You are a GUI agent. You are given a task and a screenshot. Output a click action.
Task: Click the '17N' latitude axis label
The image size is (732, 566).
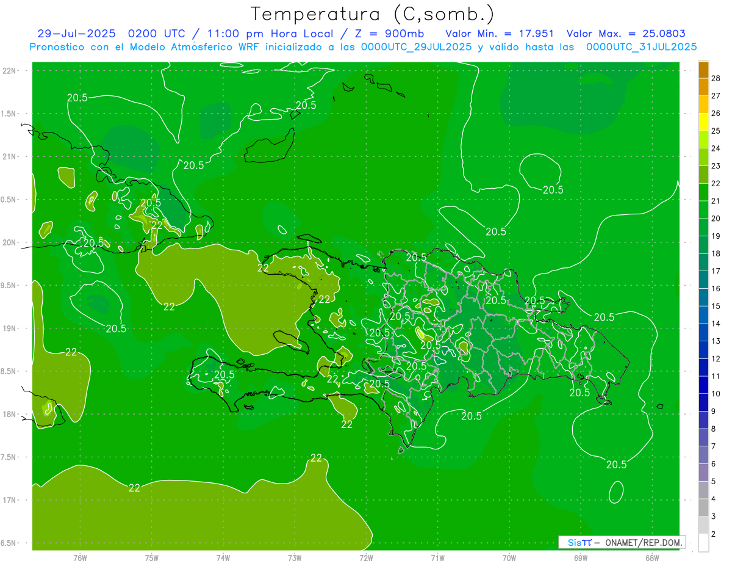click(x=10, y=500)
